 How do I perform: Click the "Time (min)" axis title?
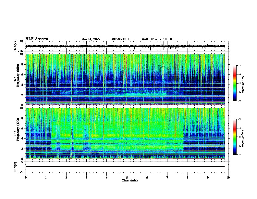pos(130,180)
